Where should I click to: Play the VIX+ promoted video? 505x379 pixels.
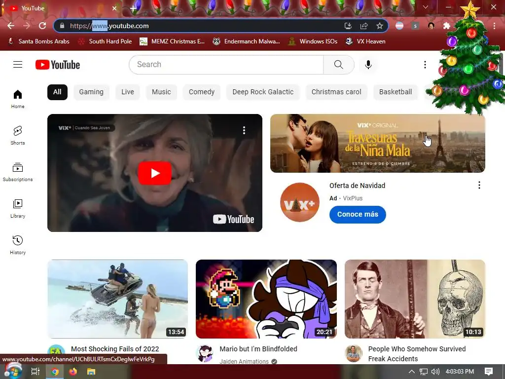(154, 173)
